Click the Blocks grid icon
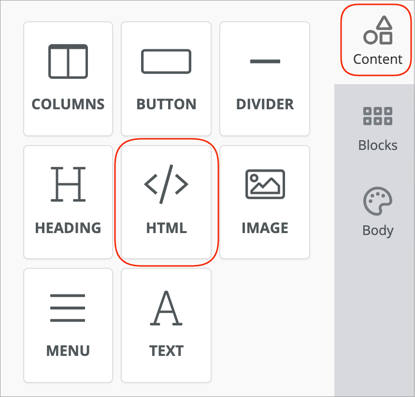The width and height of the screenshot is (415, 397). [x=378, y=116]
